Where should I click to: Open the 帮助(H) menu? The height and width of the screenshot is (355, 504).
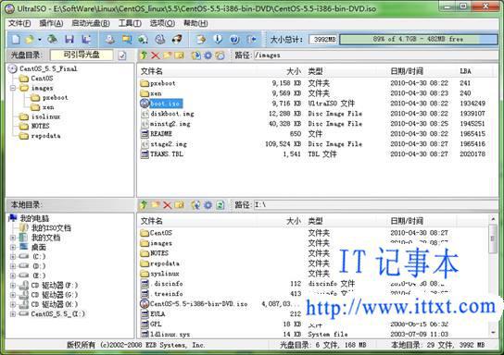point(195,23)
